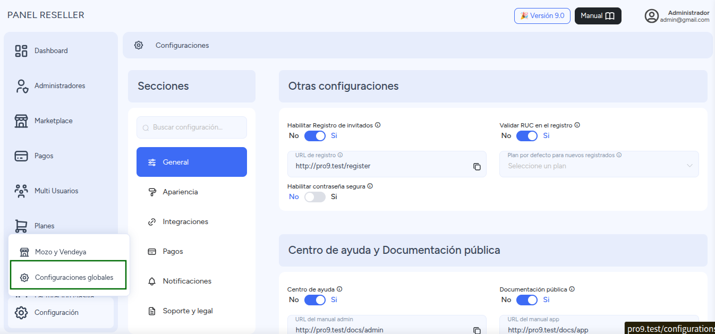
Task: Focus the Buscar configuración search field
Action: point(192,127)
